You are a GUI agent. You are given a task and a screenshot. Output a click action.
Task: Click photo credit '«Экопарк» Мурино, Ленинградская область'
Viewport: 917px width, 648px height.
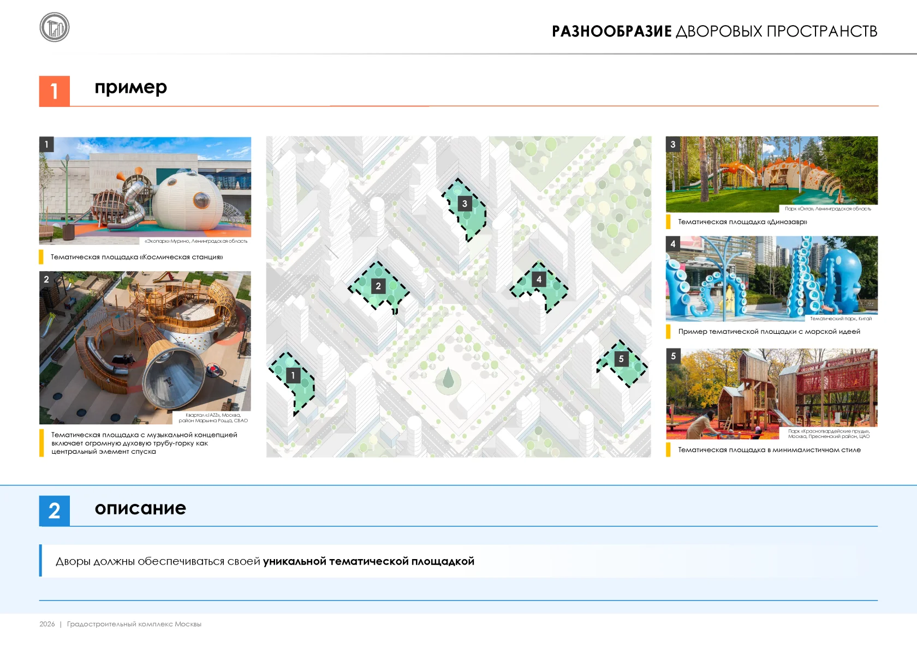click(196, 241)
